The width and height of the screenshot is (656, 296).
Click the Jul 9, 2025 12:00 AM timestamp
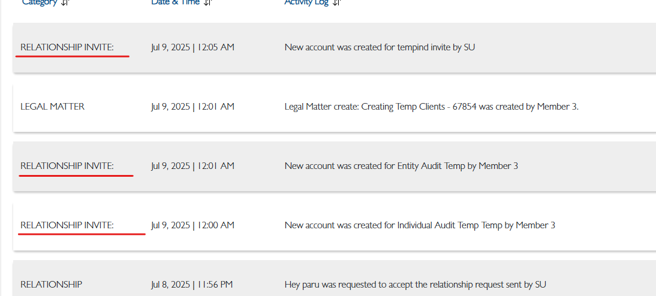(192, 225)
